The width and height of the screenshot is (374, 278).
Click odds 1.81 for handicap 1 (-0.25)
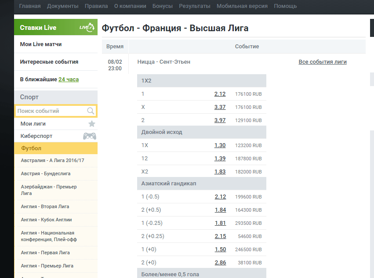coord(220,223)
